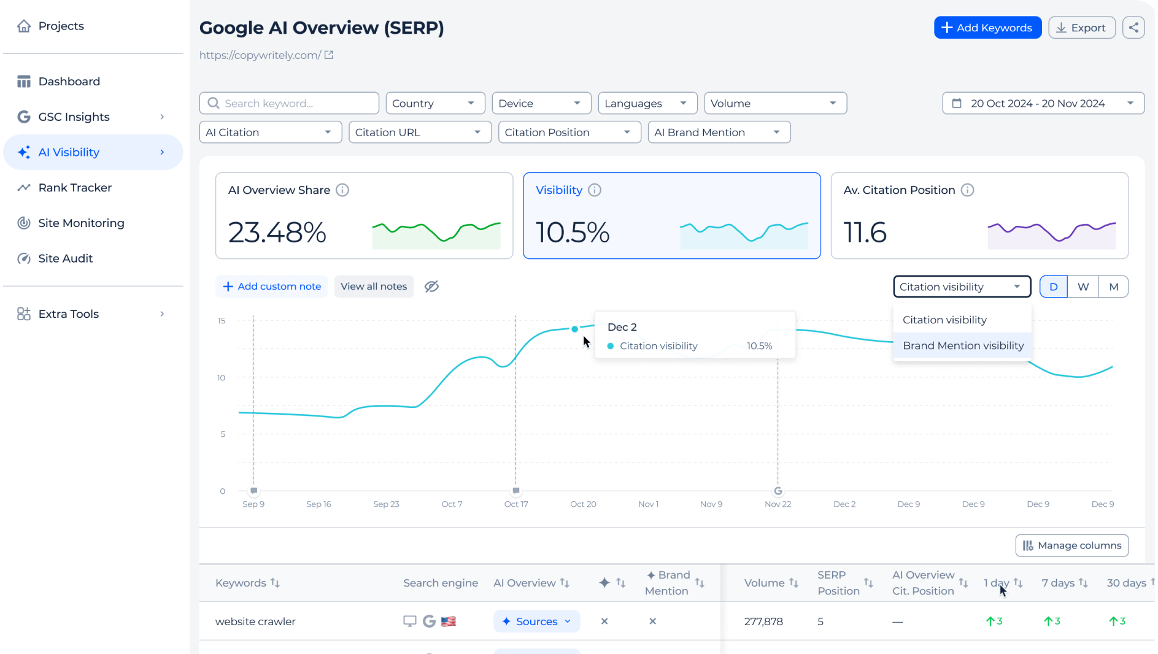The image size is (1158, 654).
Task: Toggle notes visibility with the crossed-eye icon
Action: pyautogui.click(x=431, y=287)
